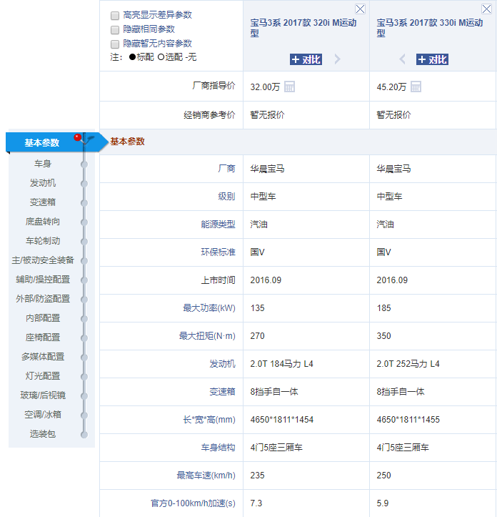This screenshot has width=497, height=517.
Task: Click the 能源类型 parameter label
Action: click(x=218, y=225)
